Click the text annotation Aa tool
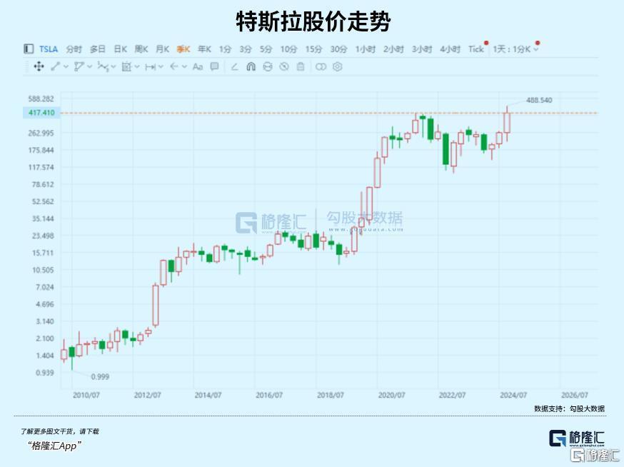 [198, 67]
